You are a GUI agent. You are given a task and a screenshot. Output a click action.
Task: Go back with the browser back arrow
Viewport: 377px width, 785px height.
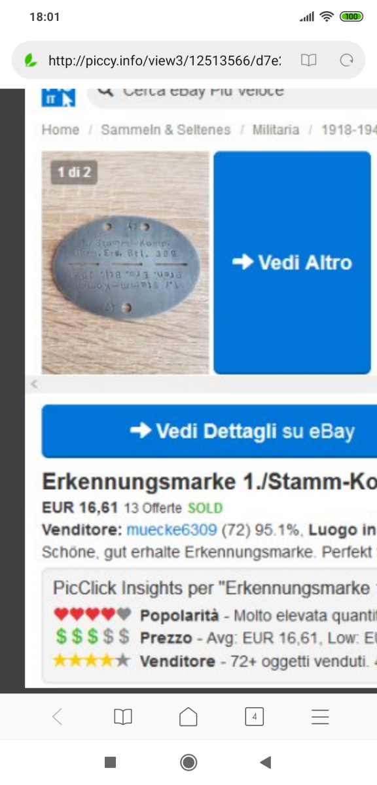[x=57, y=717]
